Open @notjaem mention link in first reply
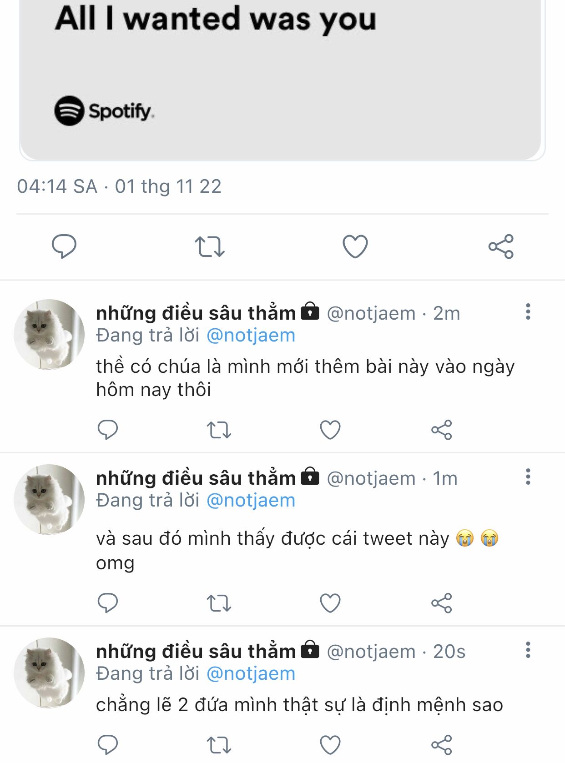 pos(251,336)
